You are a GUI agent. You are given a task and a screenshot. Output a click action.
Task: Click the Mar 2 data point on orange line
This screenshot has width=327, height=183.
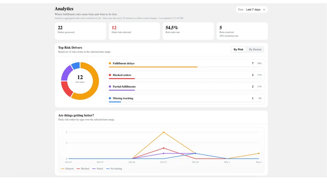(259, 153)
